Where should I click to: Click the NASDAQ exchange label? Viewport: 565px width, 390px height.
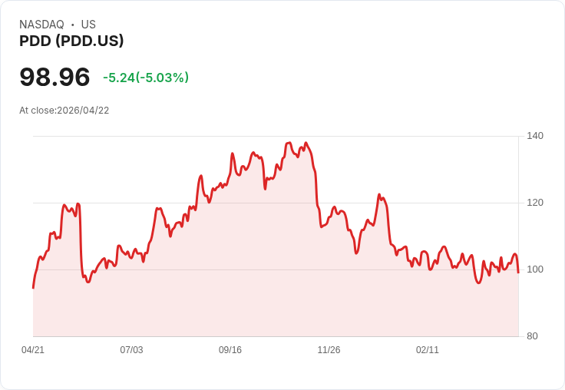point(41,25)
